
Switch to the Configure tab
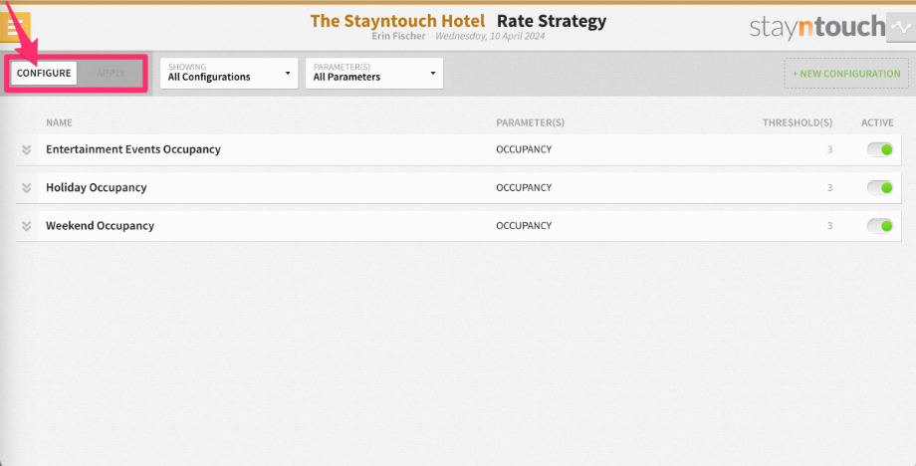44,73
